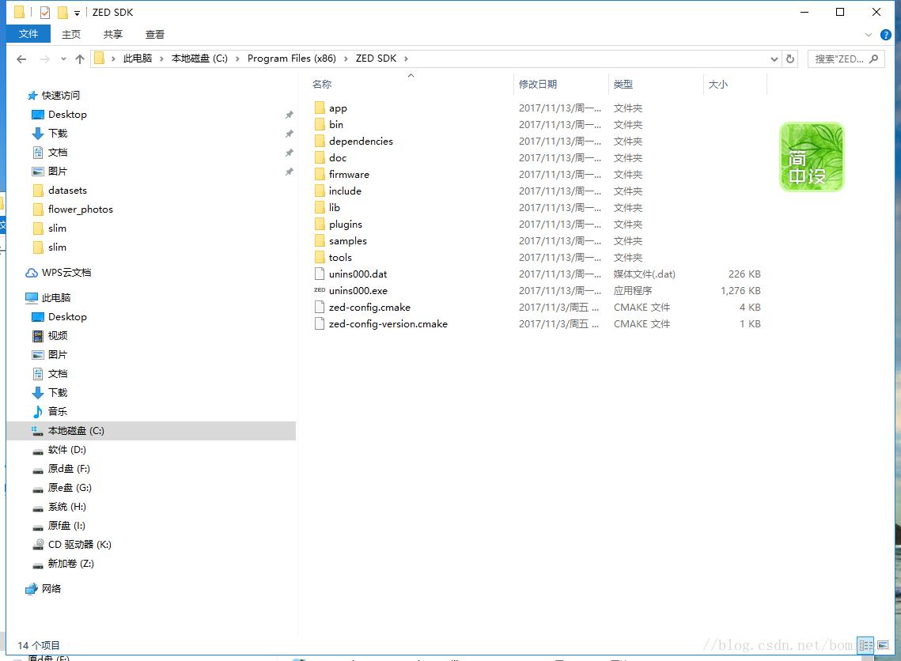Open the Help question mark icon
This screenshot has width=901, height=661.
pos(885,35)
